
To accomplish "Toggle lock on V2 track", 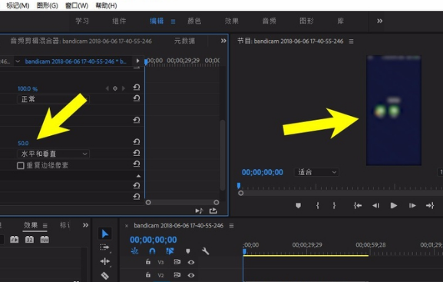I will pyautogui.click(x=148, y=274).
